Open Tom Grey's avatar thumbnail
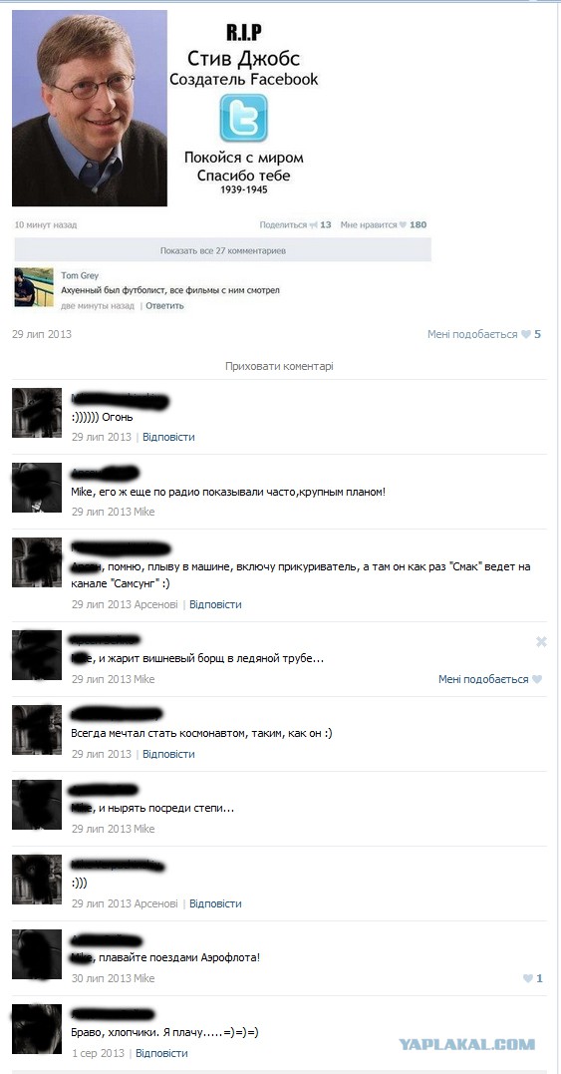Image resolution: width=561 pixels, height=1074 pixels. click(34, 287)
